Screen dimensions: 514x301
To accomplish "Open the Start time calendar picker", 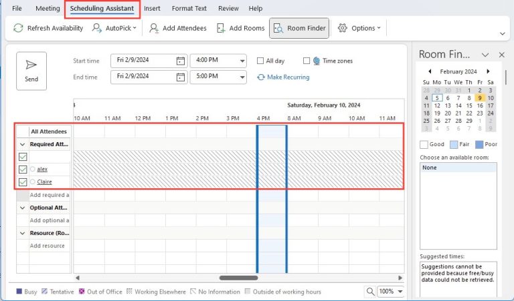I will [180, 61].
